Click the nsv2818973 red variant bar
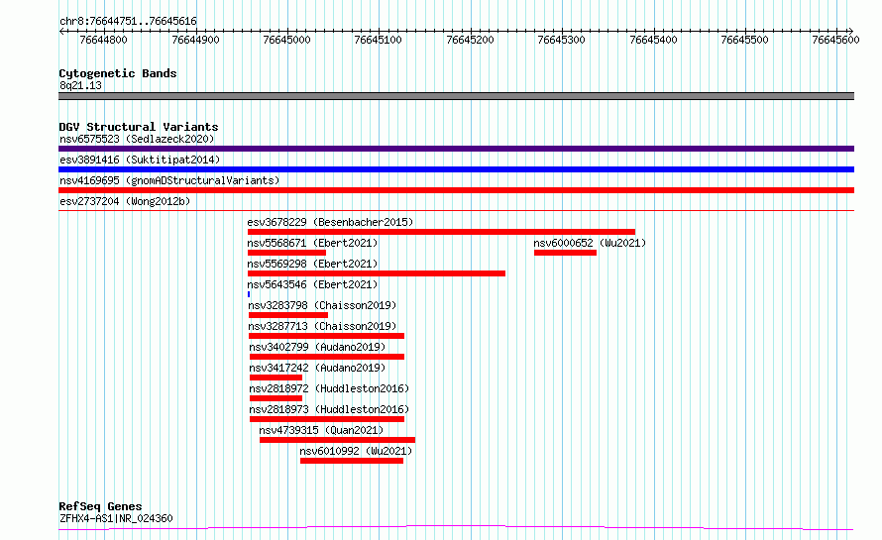Image resolution: width=882 pixels, height=540 pixels. pyautogui.click(x=327, y=419)
